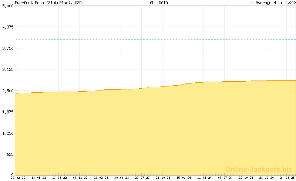The image size is (296, 181).
Task: Click the 26-07-23 x-axis date
Action: click(x=142, y=178)
